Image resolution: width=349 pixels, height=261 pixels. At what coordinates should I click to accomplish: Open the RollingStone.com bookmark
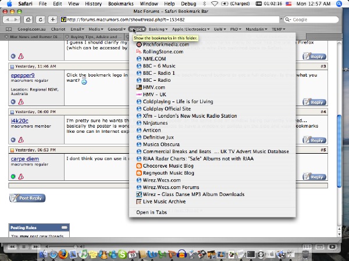(x=212, y=52)
